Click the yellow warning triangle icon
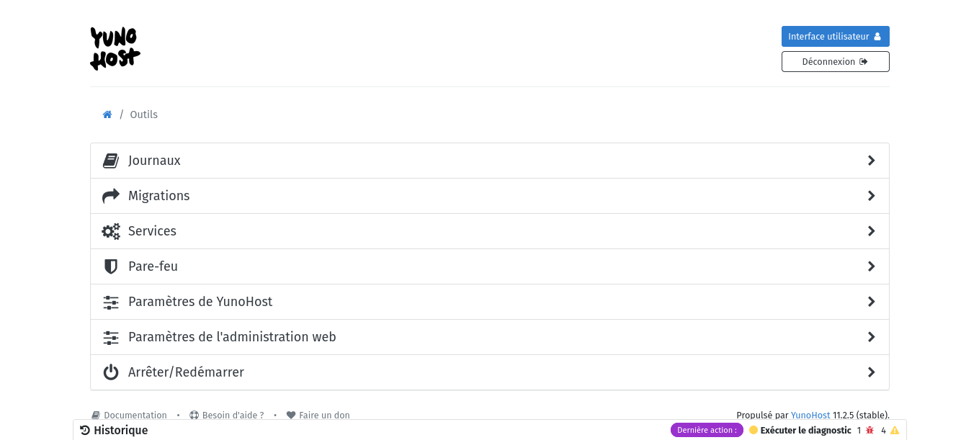The width and height of the screenshot is (979, 440). point(895,430)
